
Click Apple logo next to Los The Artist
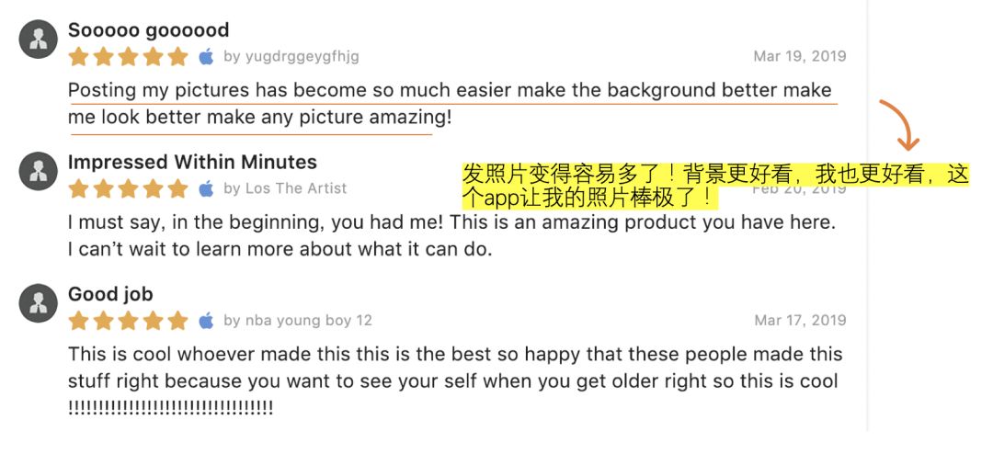(x=207, y=189)
